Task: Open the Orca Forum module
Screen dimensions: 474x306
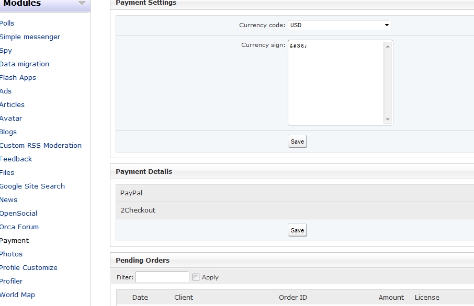Action: tap(19, 227)
